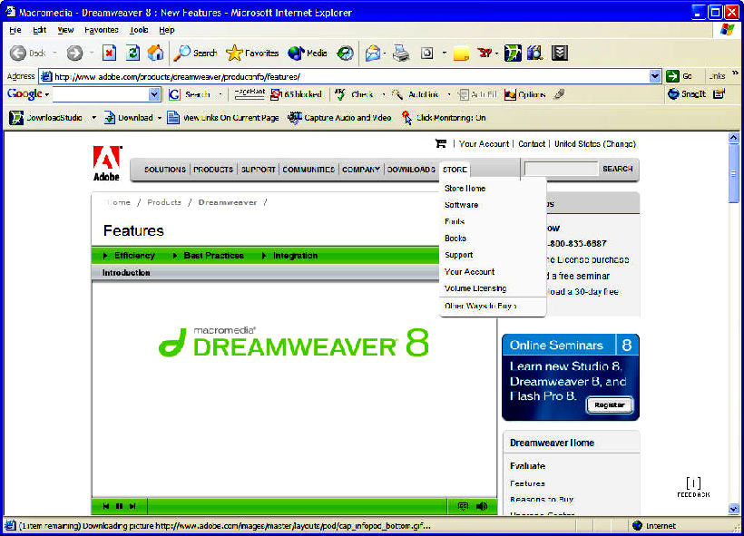Open the Media pane globe icon
The width and height of the screenshot is (744, 536).
(308, 54)
